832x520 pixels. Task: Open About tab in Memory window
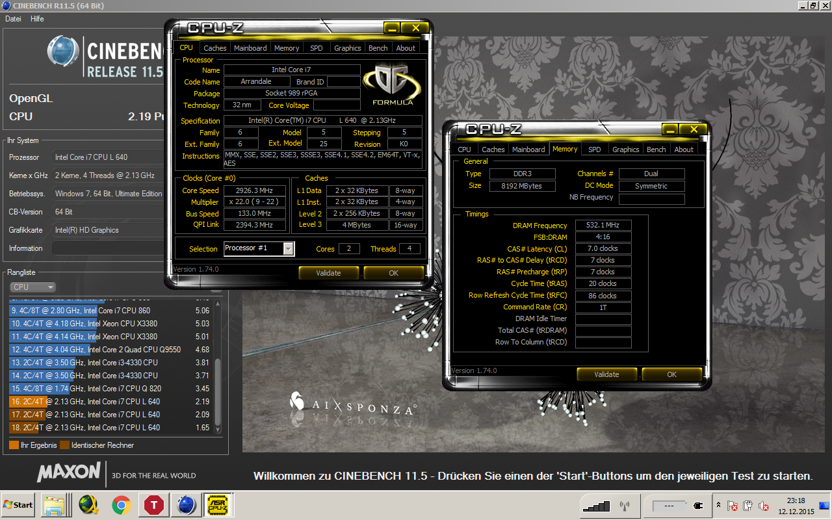pos(684,149)
